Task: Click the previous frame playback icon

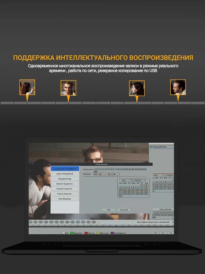Action: pyautogui.click(x=56, y=222)
